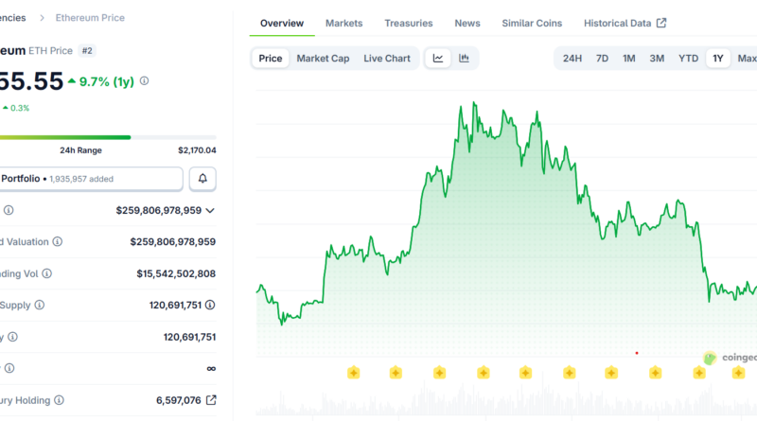
Task: Click the Portfolio button
Action: 91,178
